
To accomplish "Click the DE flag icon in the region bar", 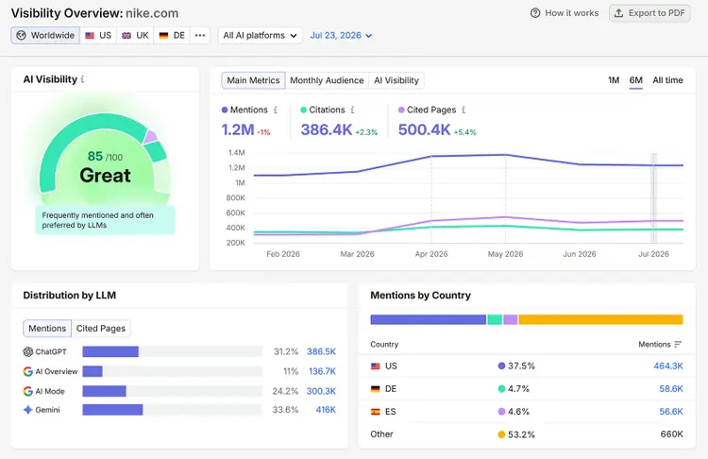I will [163, 35].
